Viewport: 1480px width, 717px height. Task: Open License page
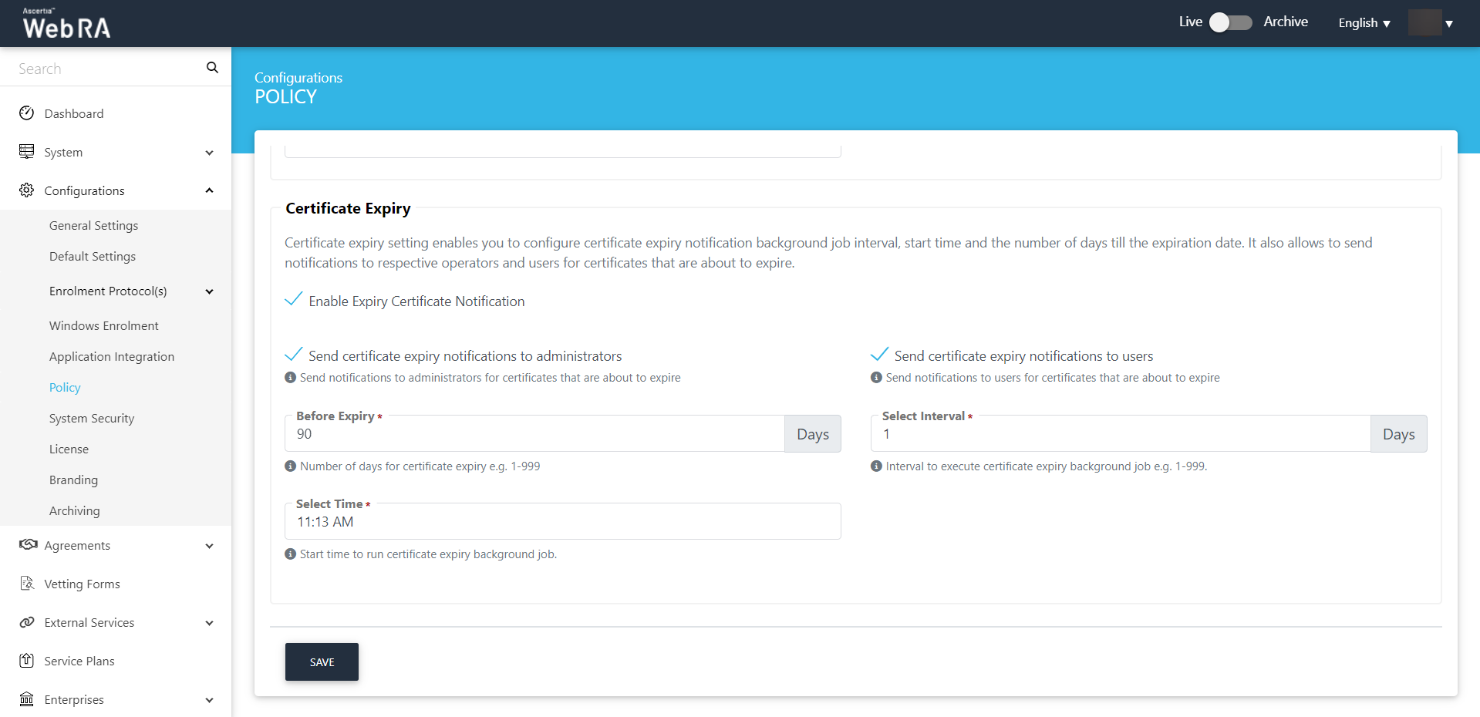pos(69,449)
